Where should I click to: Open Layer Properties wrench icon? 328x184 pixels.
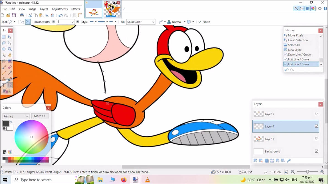coord(289,160)
